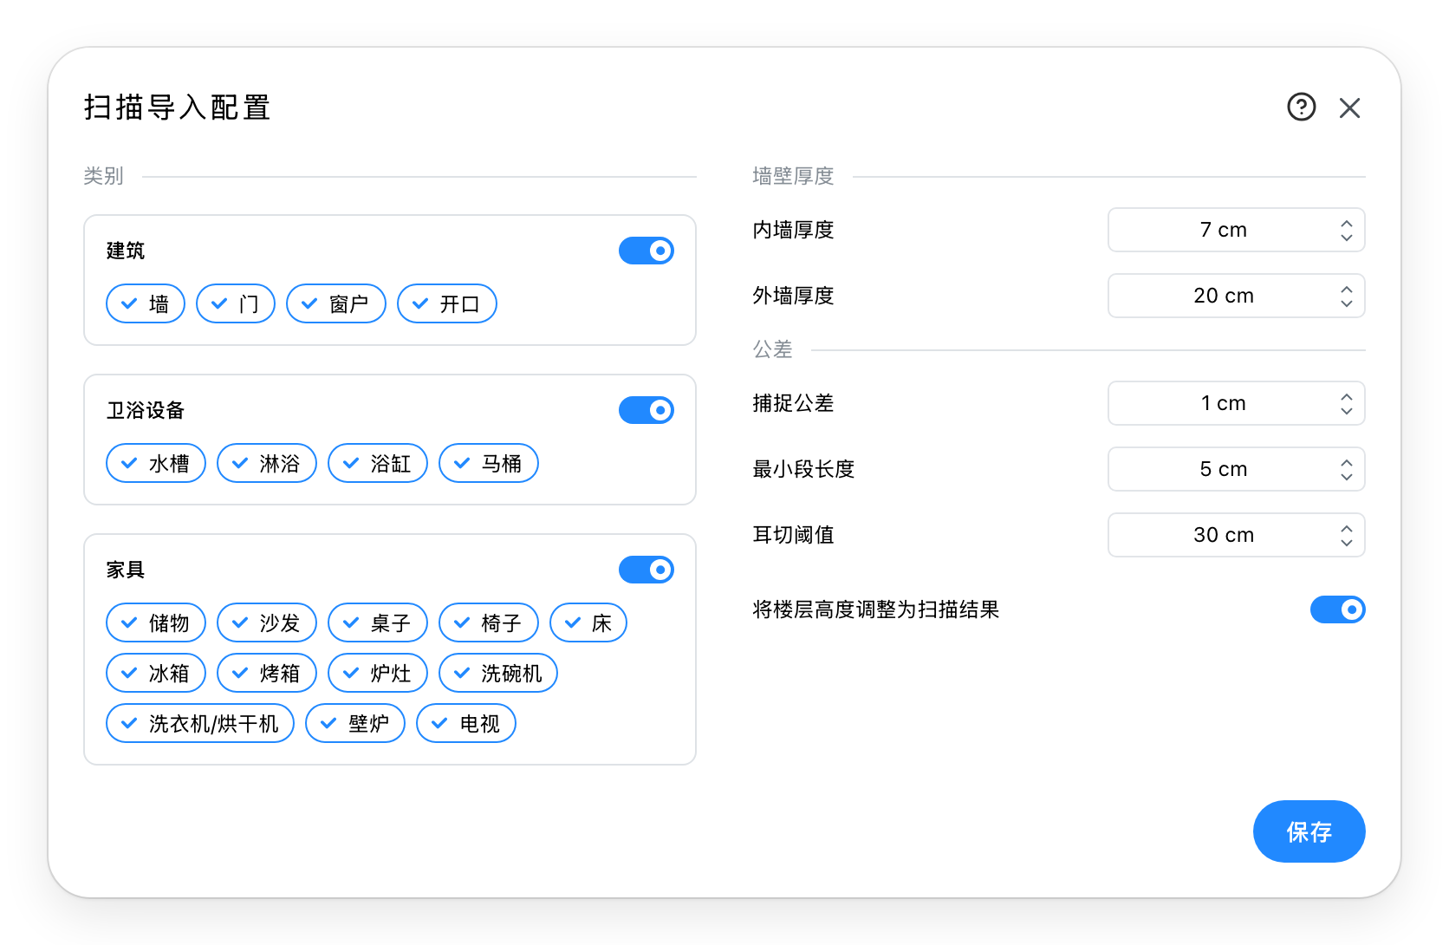Toggle the 卫浴设备 category switch
The height and width of the screenshot is (945, 1449).
click(x=646, y=410)
